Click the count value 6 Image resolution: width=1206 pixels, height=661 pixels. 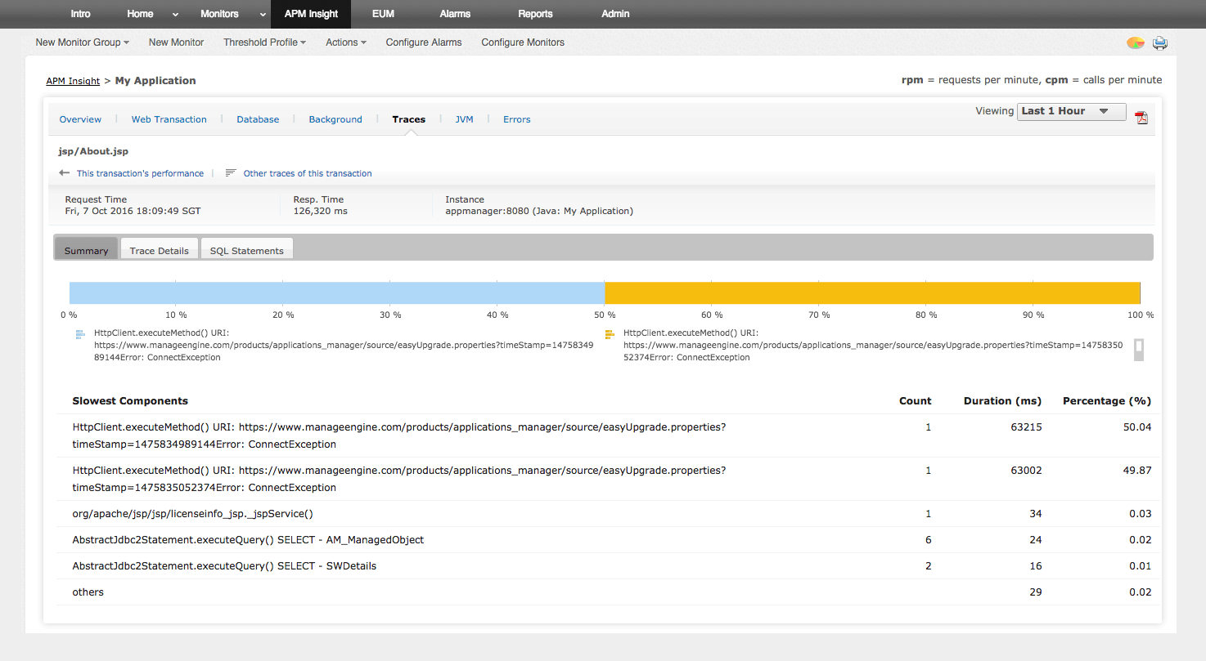tap(928, 540)
